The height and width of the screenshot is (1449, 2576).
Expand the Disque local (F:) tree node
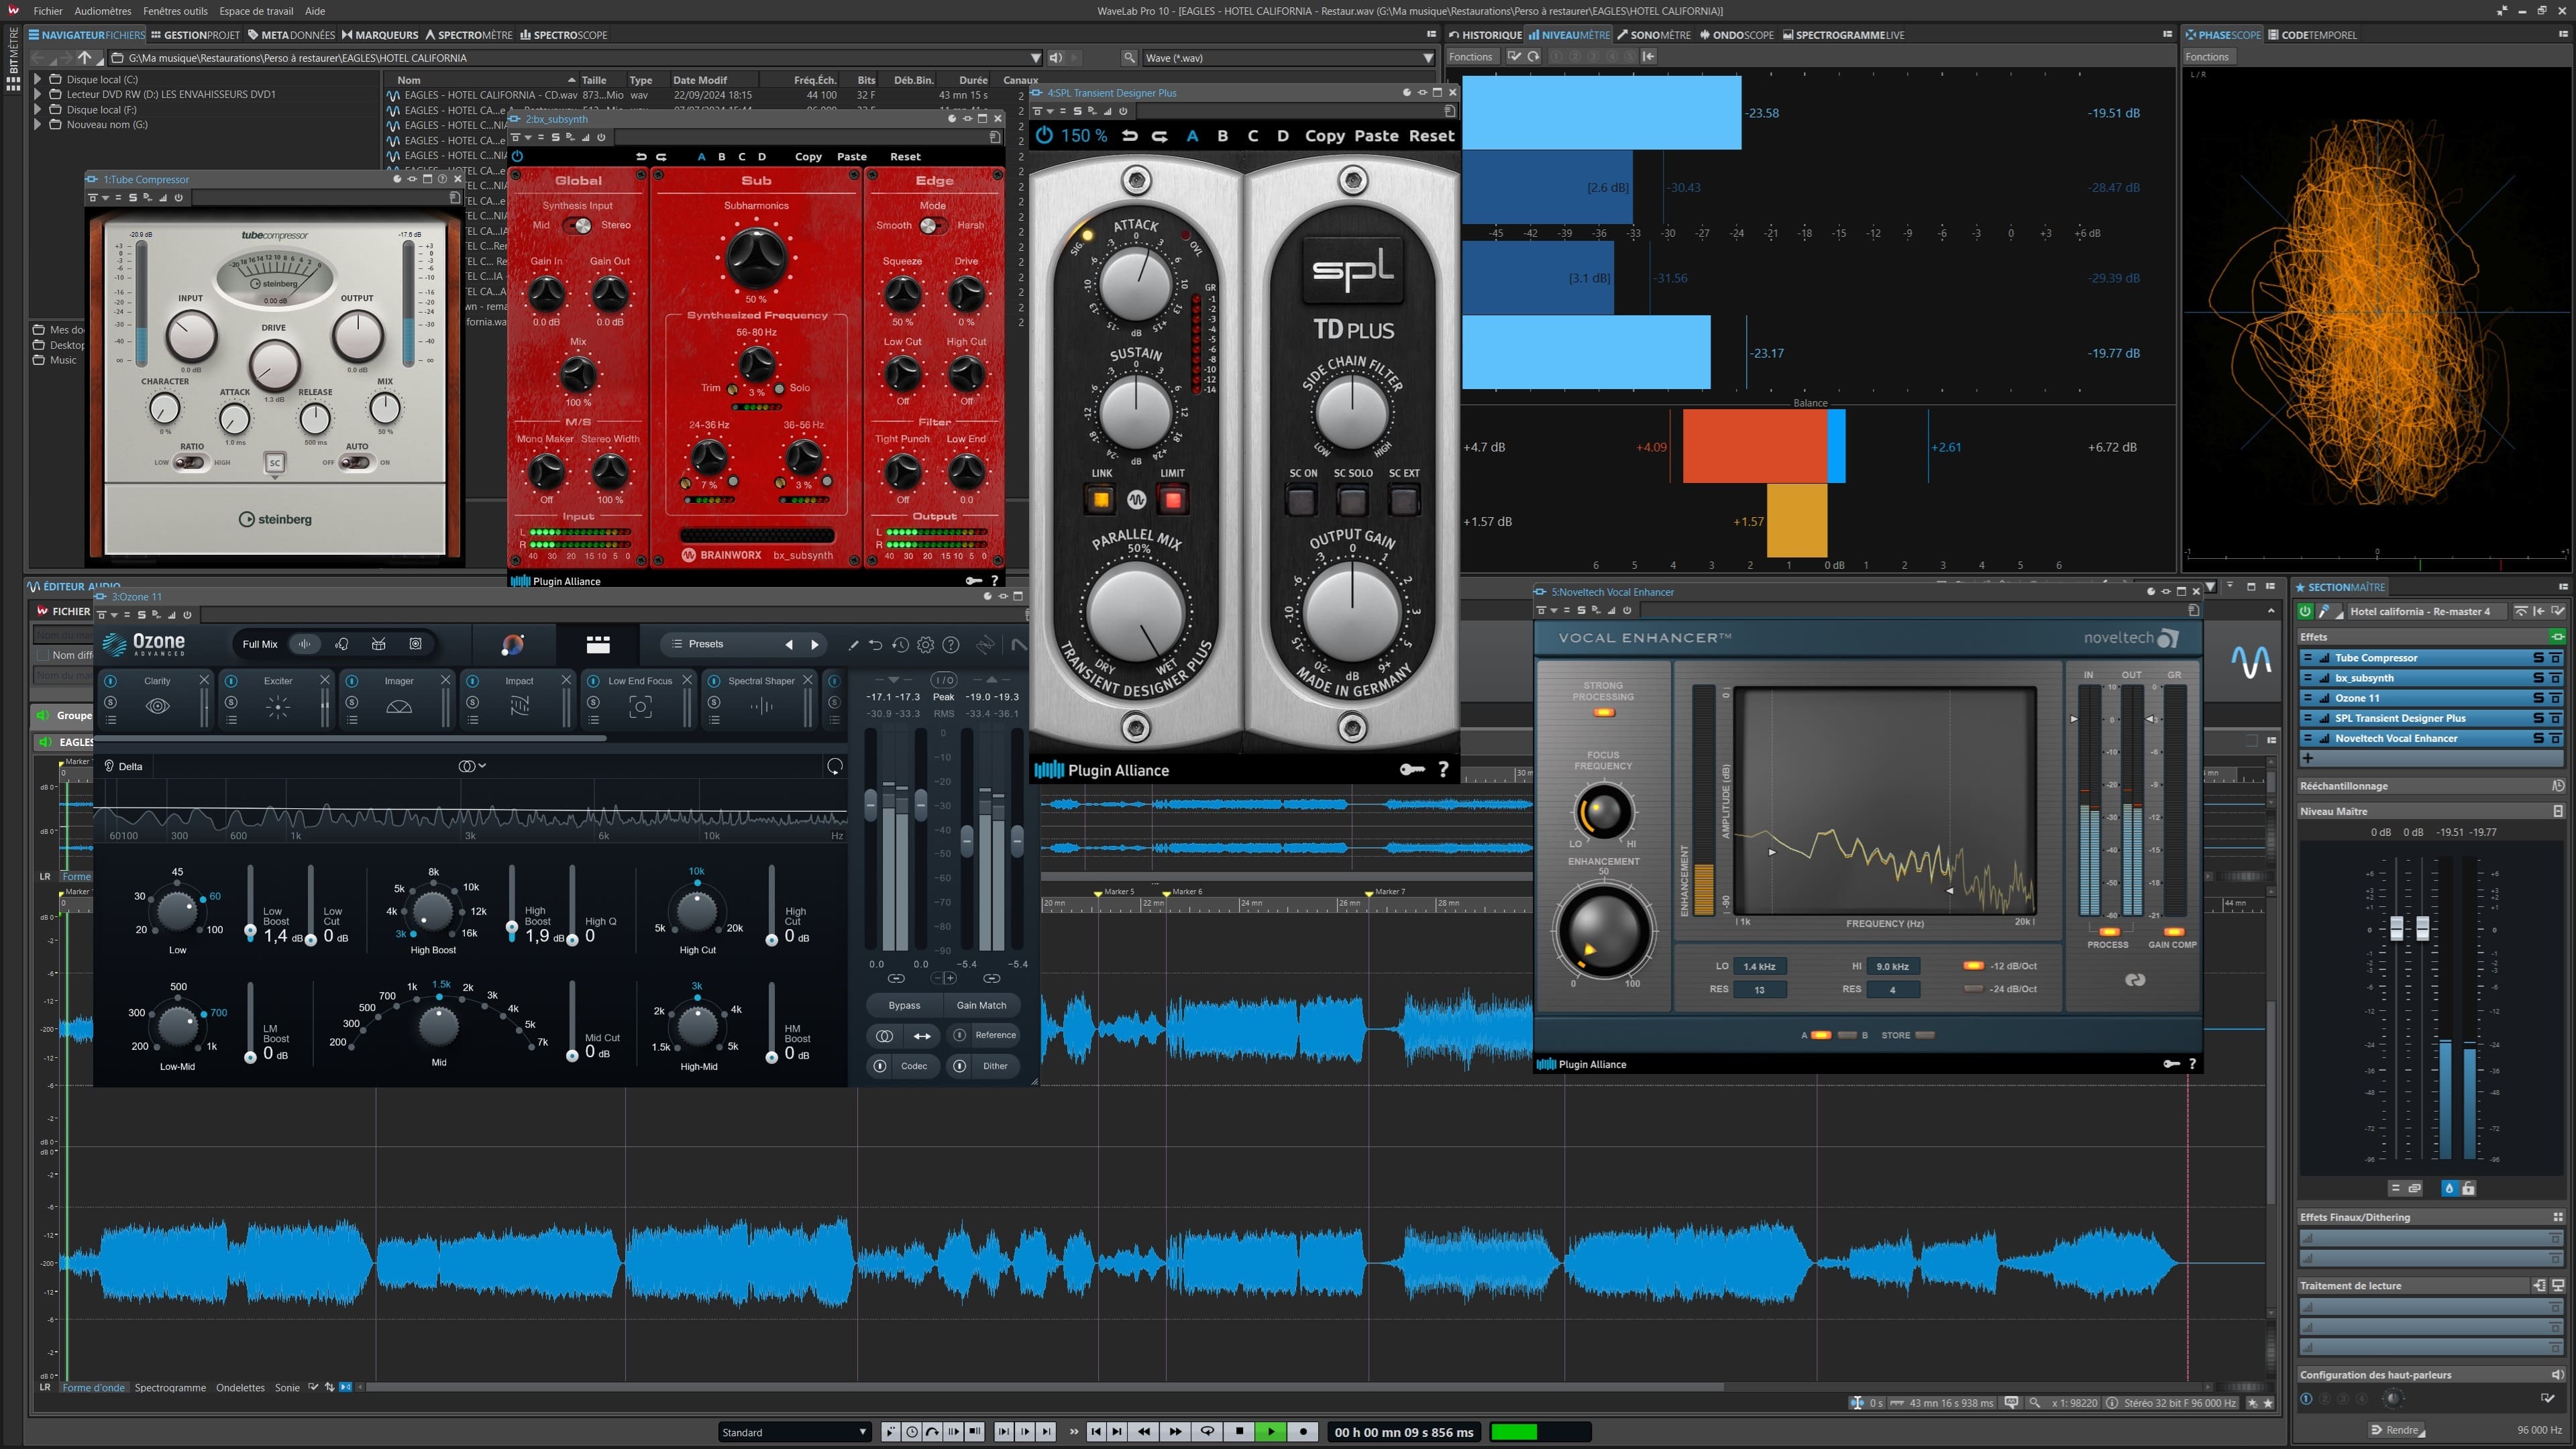click(38, 109)
